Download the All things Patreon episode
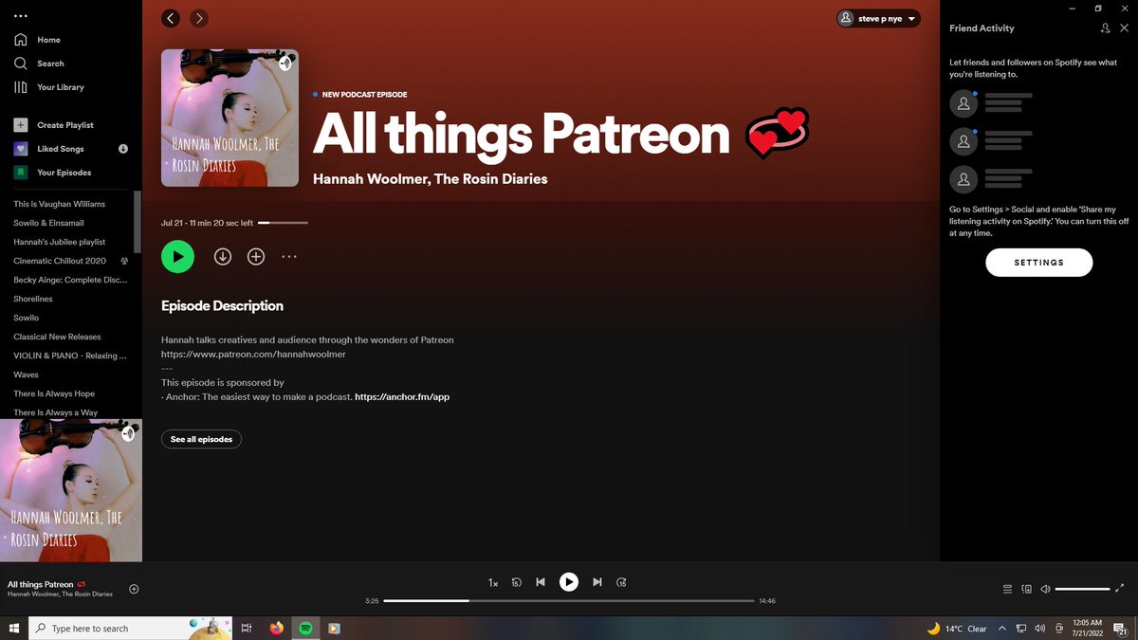 [223, 256]
